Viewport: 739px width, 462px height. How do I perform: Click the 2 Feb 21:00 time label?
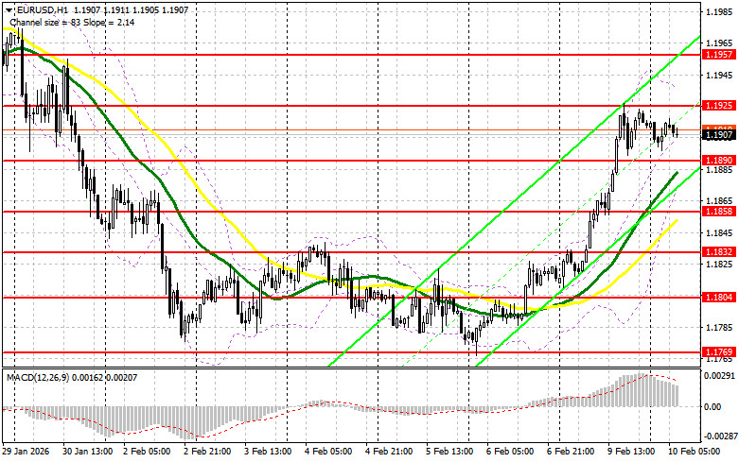(x=207, y=452)
